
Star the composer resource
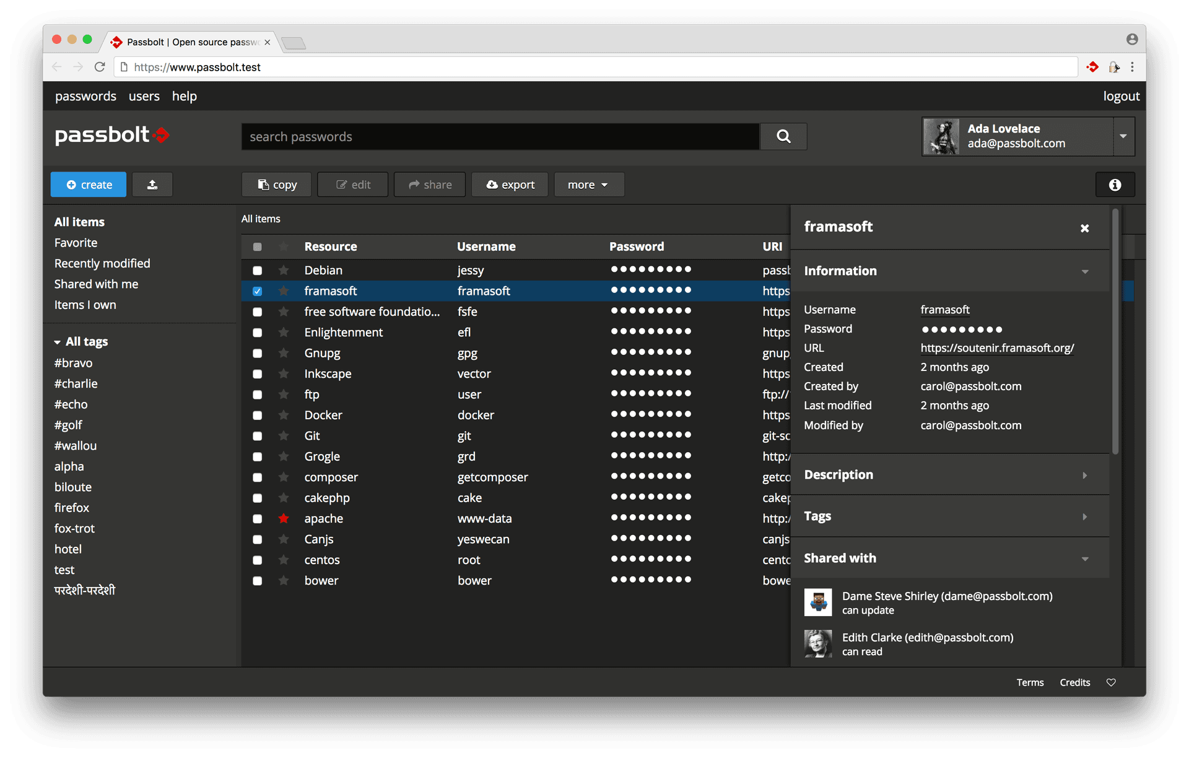[284, 477]
